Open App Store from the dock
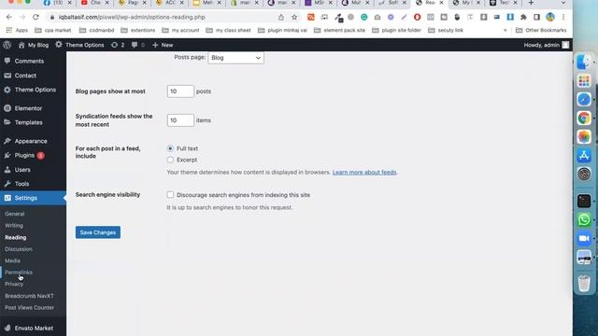 pyautogui.click(x=583, y=156)
